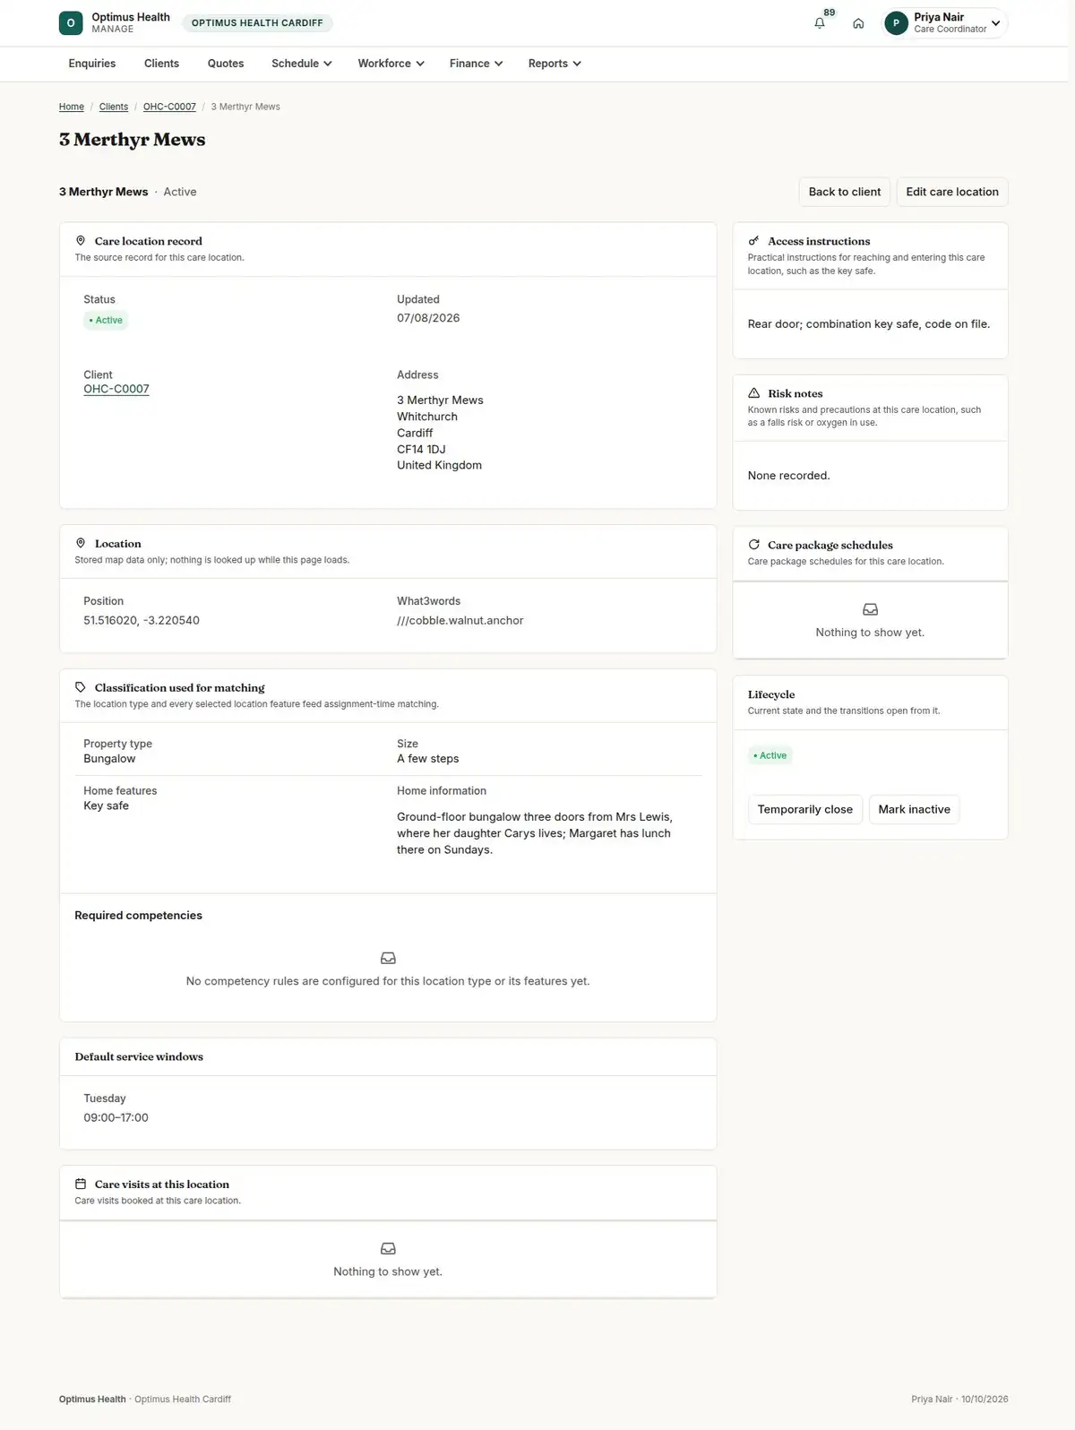Click the what3words value ///cobble.walnut.anchor

(x=460, y=620)
